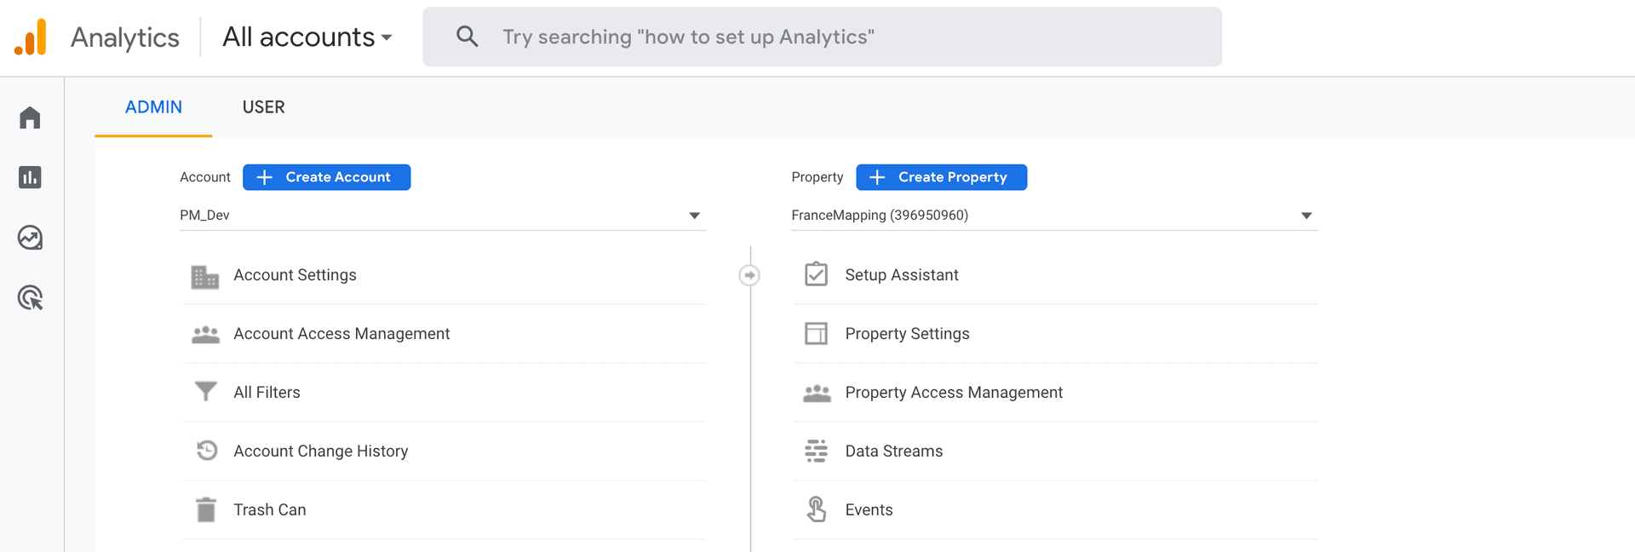Image resolution: width=1635 pixels, height=552 pixels.
Task: Click the circular arrow between columns
Action: click(x=749, y=275)
